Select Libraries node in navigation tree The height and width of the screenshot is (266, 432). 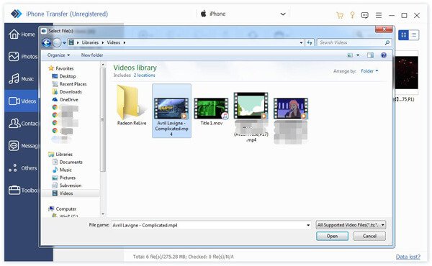tap(64, 155)
